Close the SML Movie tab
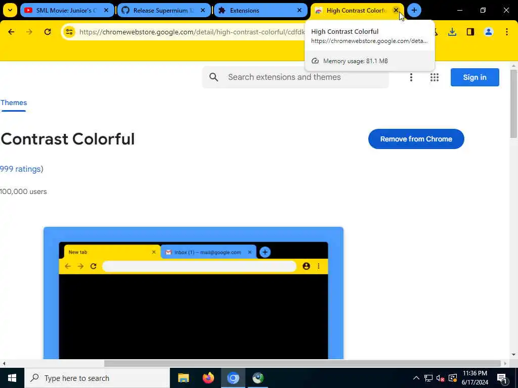Image resolution: width=518 pixels, height=388 pixels. [x=106, y=10]
